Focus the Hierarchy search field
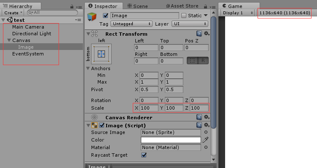 [x=52, y=13]
